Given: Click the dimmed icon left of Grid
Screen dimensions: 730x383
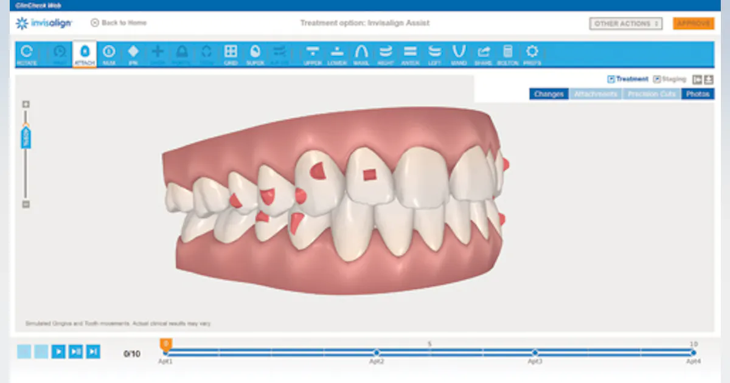Looking at the screenshot, I should [206, 54].
